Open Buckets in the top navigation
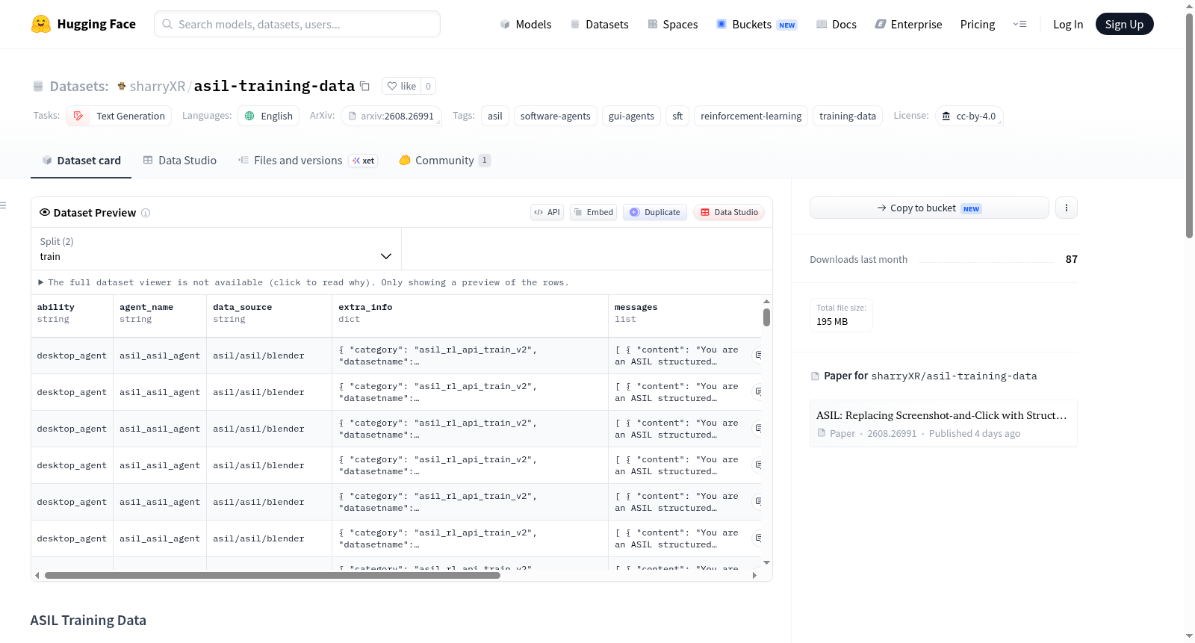Viewport: 1195px width, 643px height. pyautogui.click(x=757, y=24)
